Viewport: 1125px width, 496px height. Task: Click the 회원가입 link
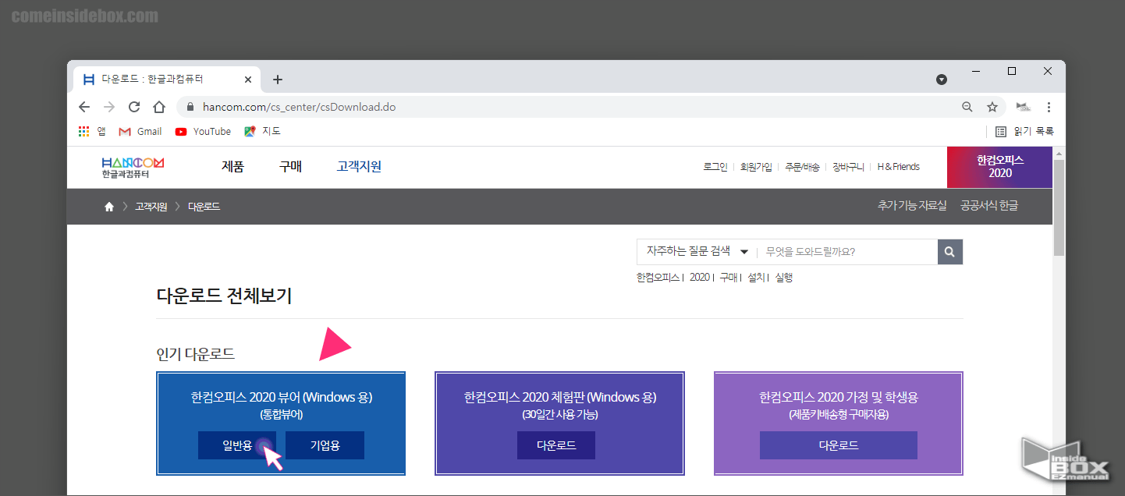coord(757,167)
